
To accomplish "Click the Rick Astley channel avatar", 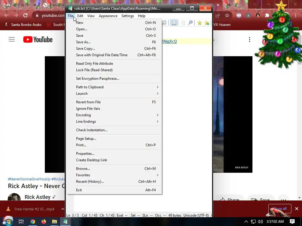I will (14, 197).
